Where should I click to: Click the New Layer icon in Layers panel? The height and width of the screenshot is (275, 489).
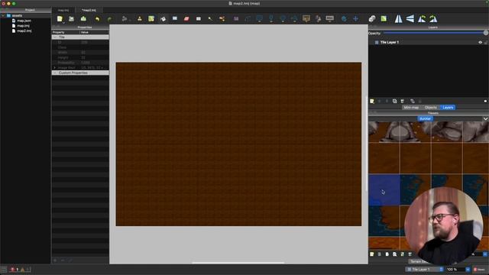point(372,101)
